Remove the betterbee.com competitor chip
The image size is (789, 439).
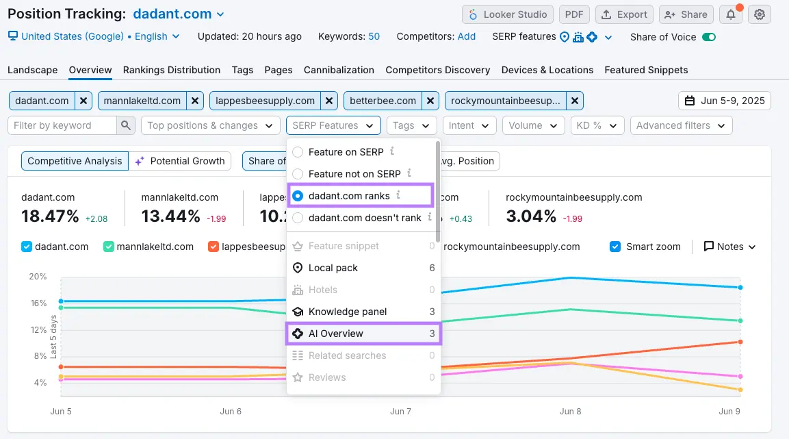pos(430,100)
